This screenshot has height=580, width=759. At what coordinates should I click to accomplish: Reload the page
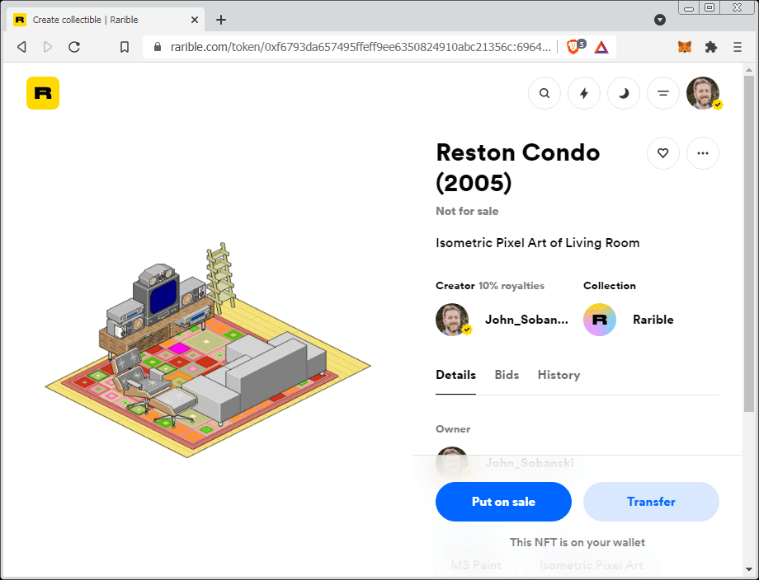pos(74,47)
